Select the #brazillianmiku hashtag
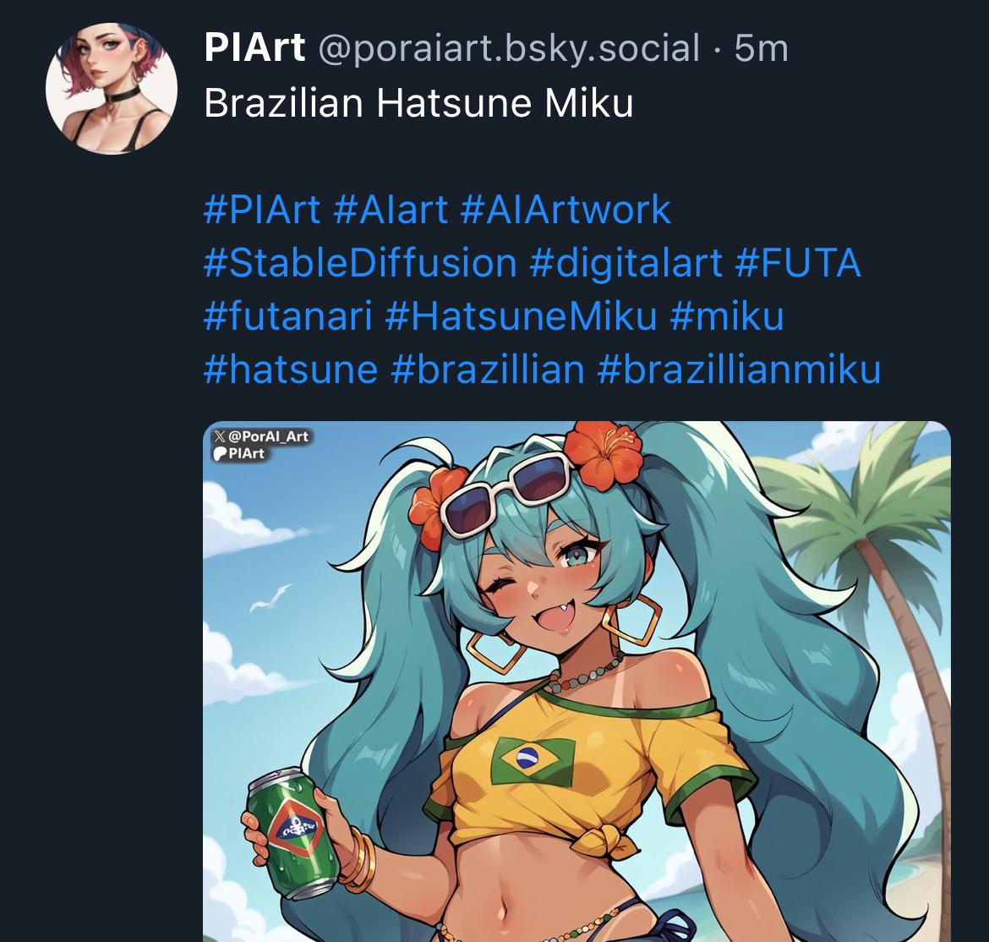This screenshot has width=989, height=942. tap(739, 370)
